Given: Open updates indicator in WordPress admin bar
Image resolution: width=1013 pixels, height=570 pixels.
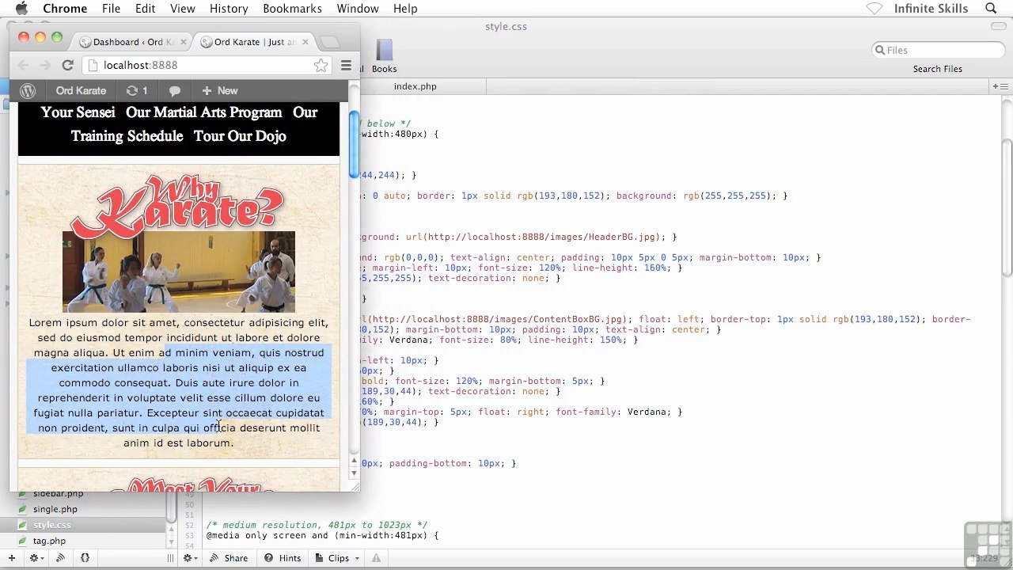Looking at the screenshot, I should pos(137,90).
